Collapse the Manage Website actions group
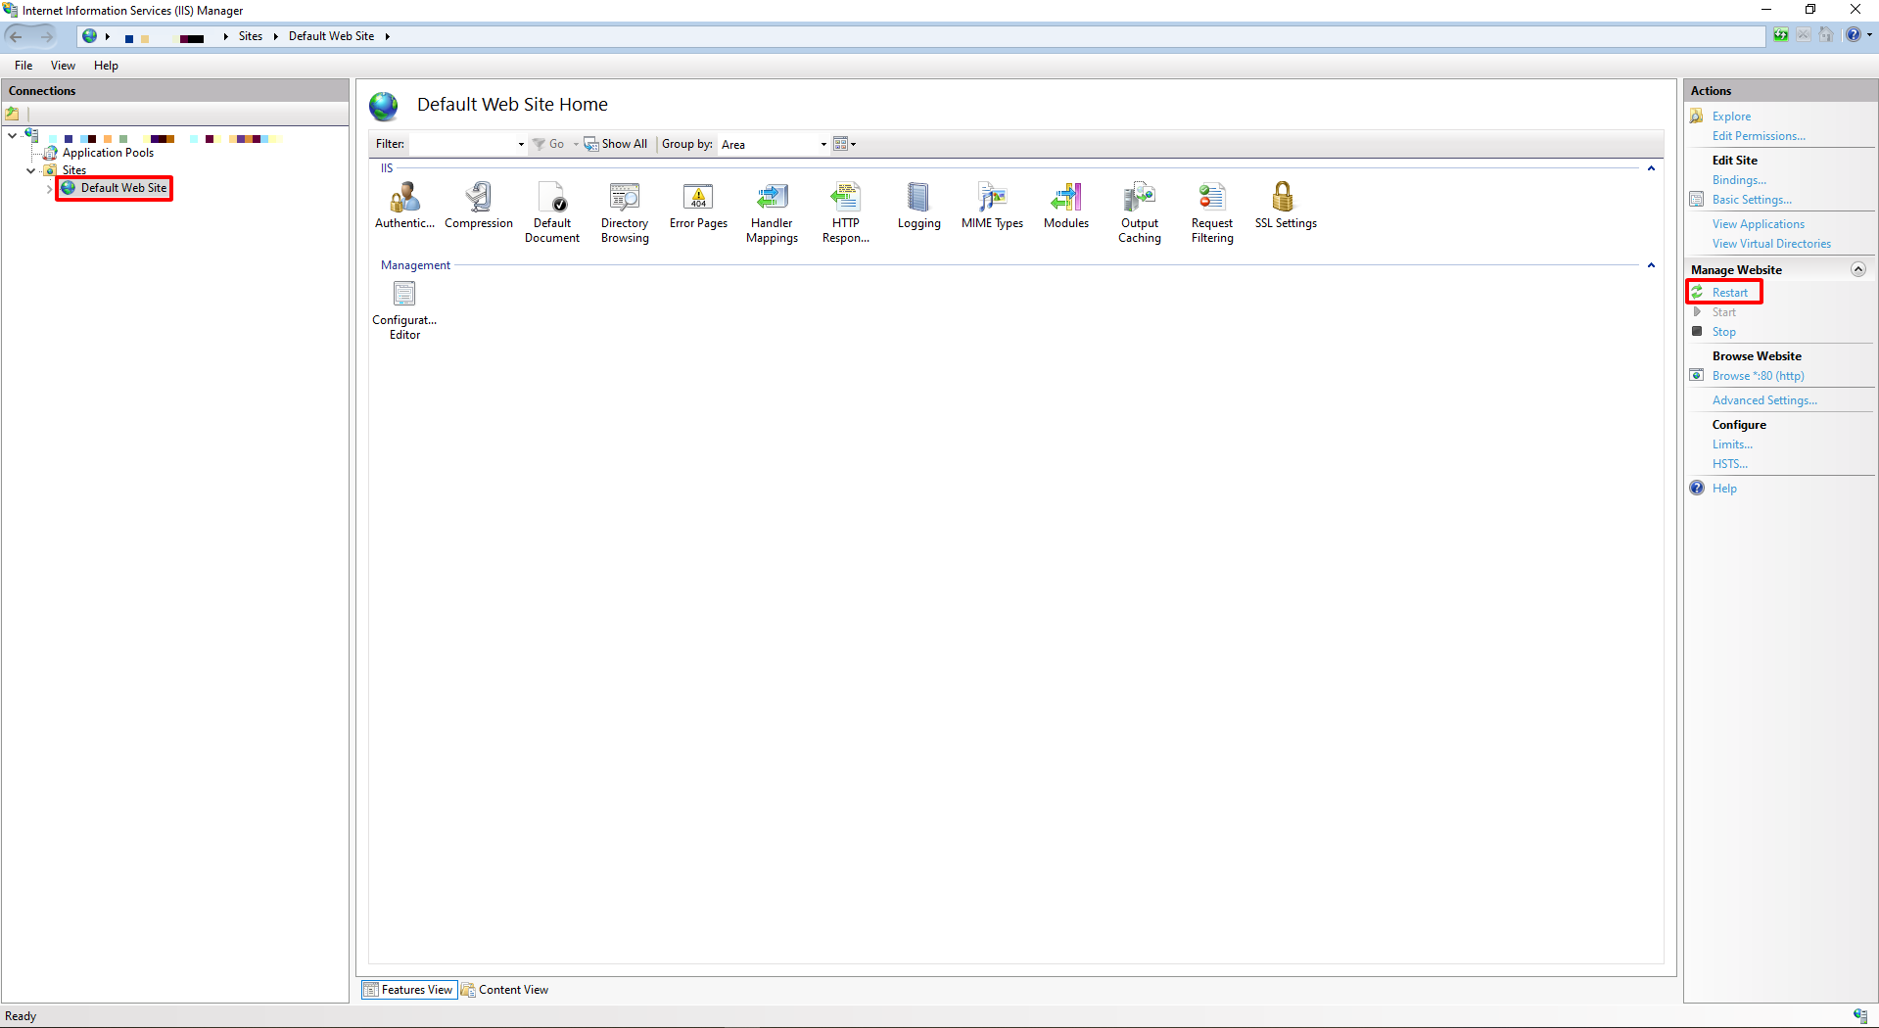This screenshot has height=1028, width=1879. coord(1857,269)
